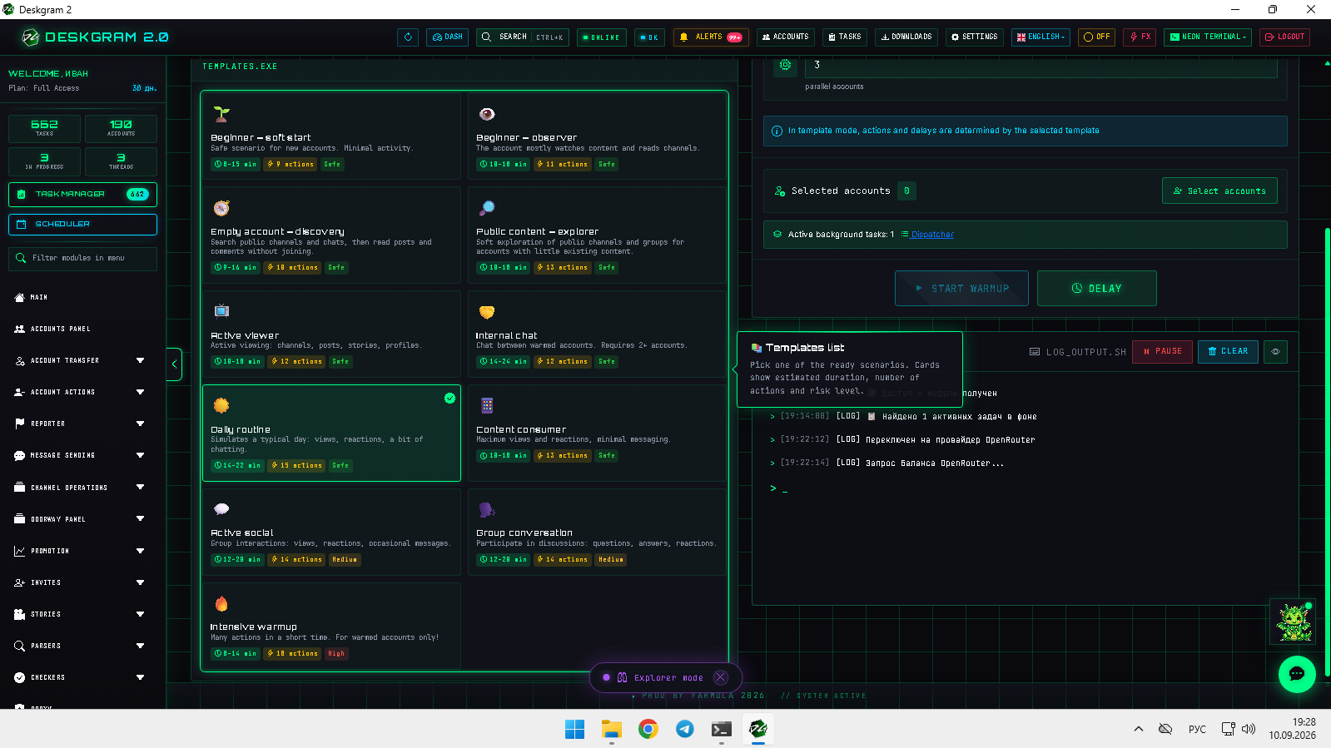Open the ALERTS bell
1331x748 pixels.
pos(711,37)
